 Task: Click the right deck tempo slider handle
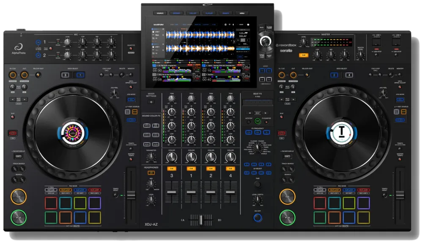coord(400,195)
